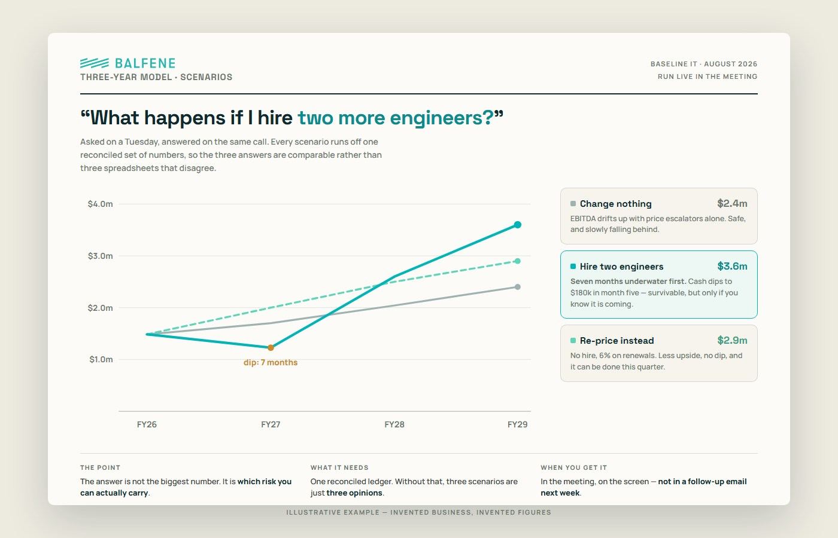Select the Re-price instead scenario card
The width and height of the screenshot is (838, 538).
pos(658,353)
